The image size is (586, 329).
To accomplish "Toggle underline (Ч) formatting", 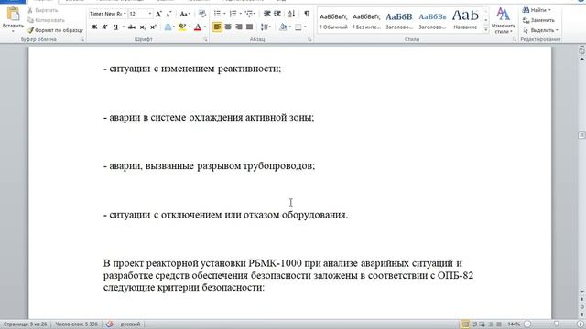I will (115, 27).
